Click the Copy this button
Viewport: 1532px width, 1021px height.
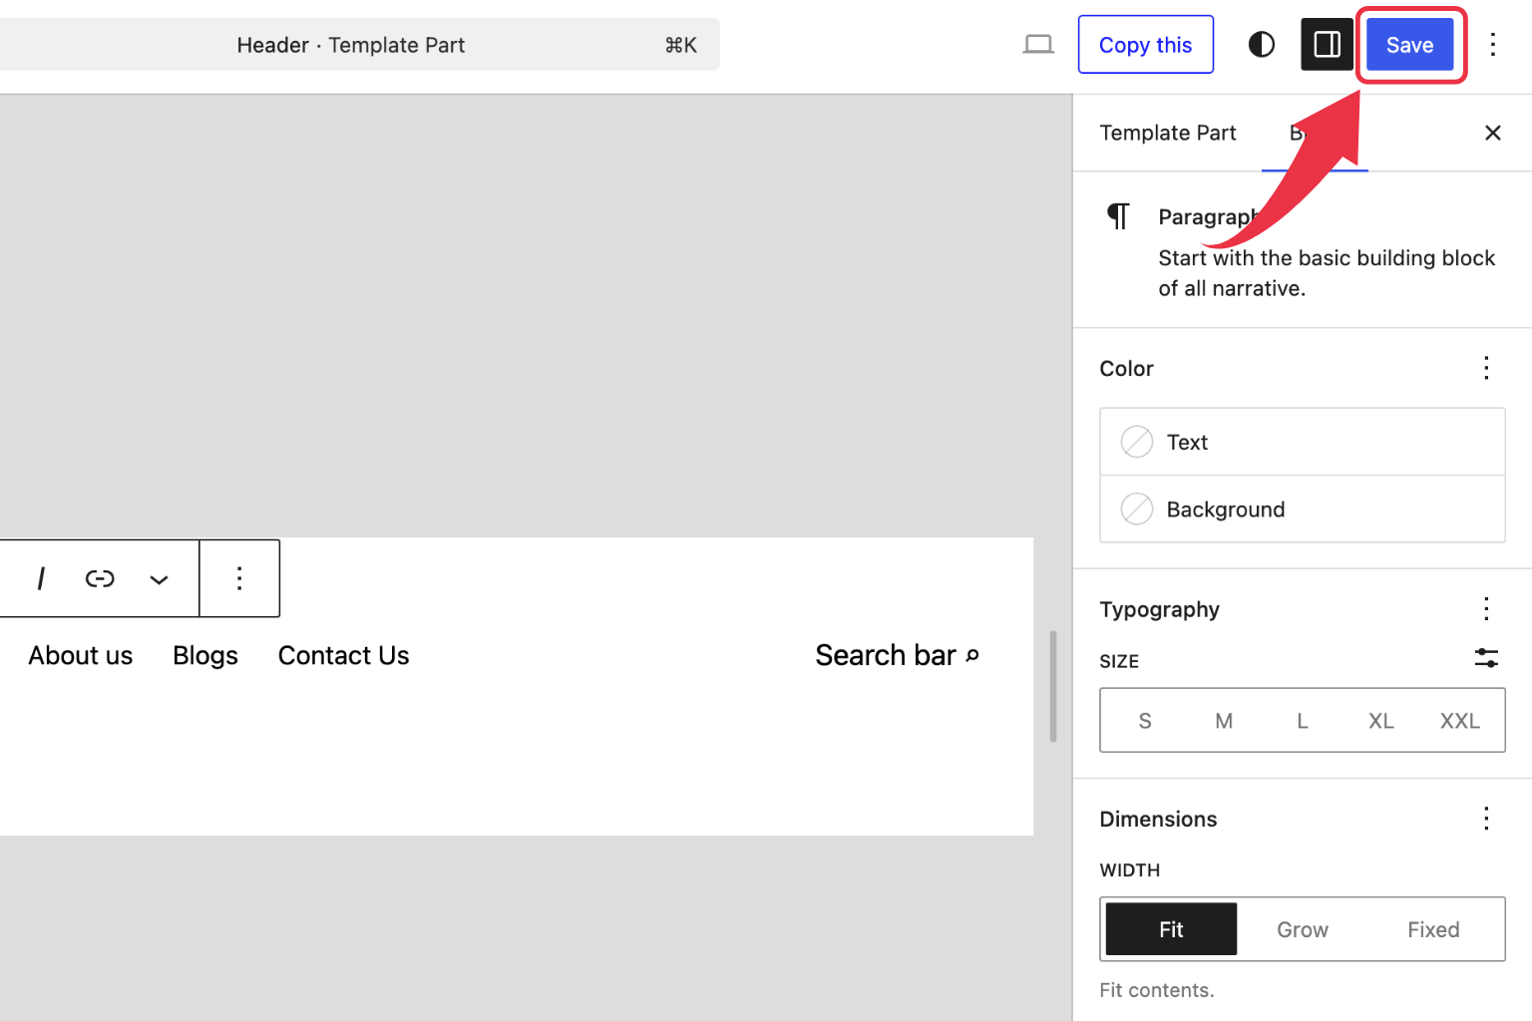[x=1145, y=44]
